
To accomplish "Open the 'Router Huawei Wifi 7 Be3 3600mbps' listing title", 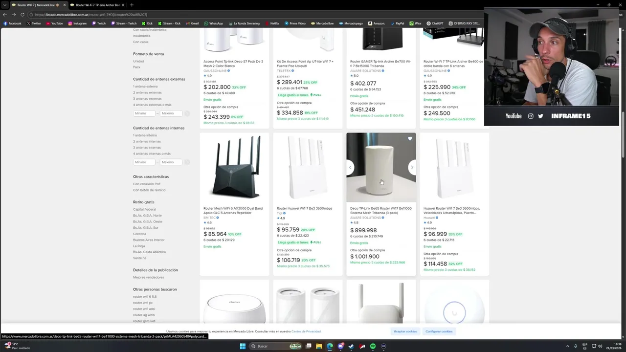I will [304, 209].
